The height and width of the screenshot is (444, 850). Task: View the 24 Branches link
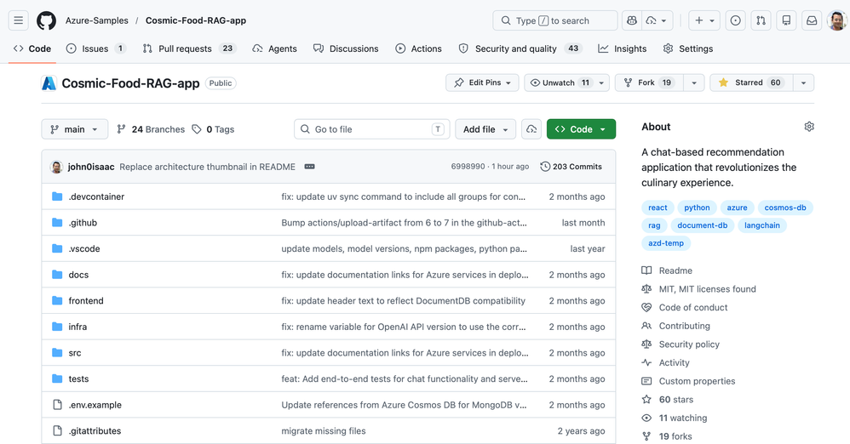(x=151, y=129)
